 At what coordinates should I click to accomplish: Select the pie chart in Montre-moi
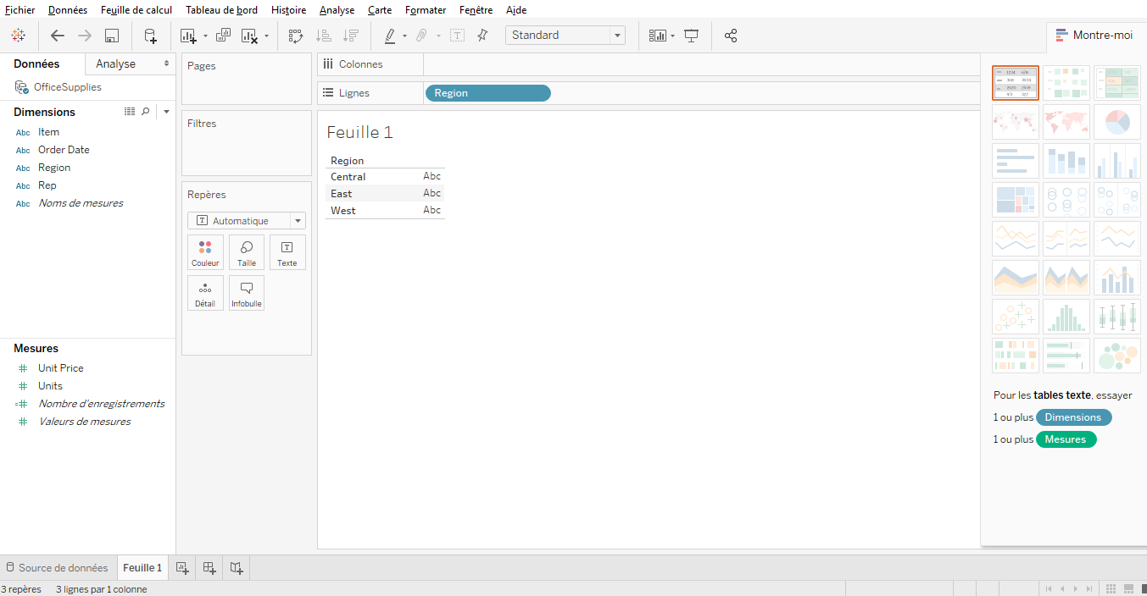point(1117,121)
